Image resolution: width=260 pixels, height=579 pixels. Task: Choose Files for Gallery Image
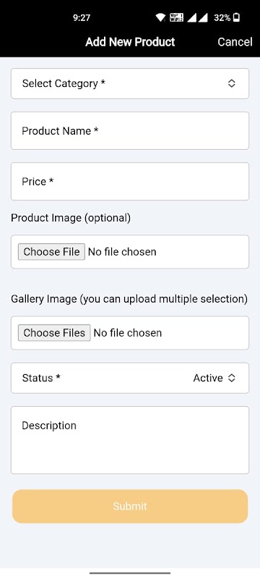(54, 333)
